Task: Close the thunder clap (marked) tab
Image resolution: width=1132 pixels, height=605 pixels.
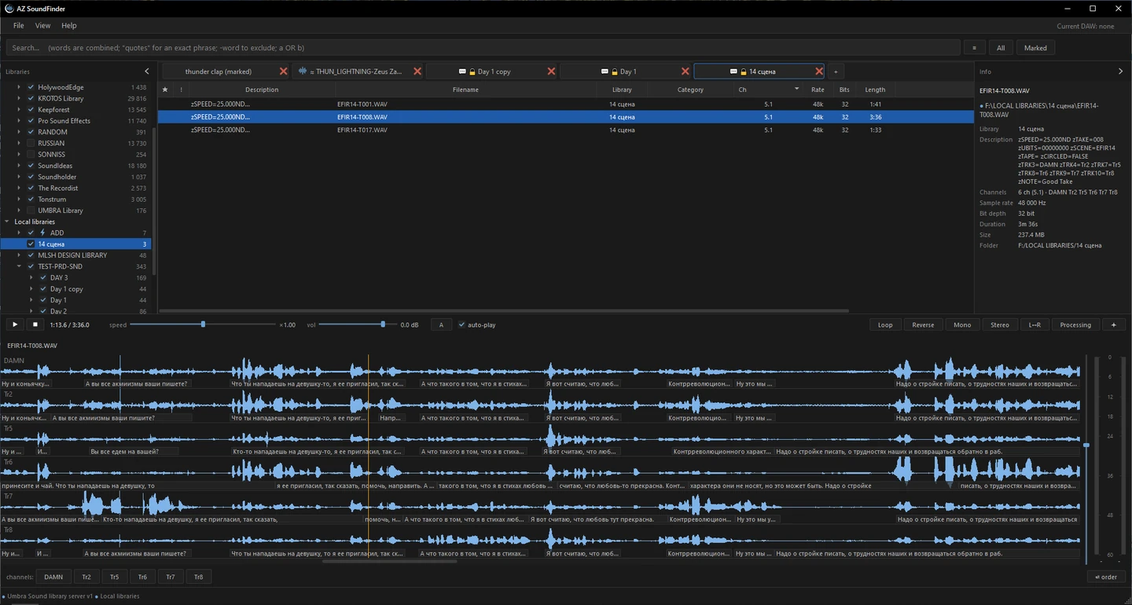Action: point(283,71)
